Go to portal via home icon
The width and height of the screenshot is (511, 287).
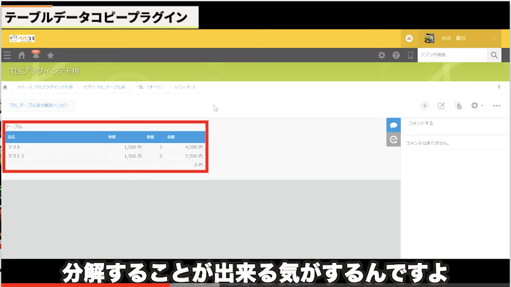[22, 56]
